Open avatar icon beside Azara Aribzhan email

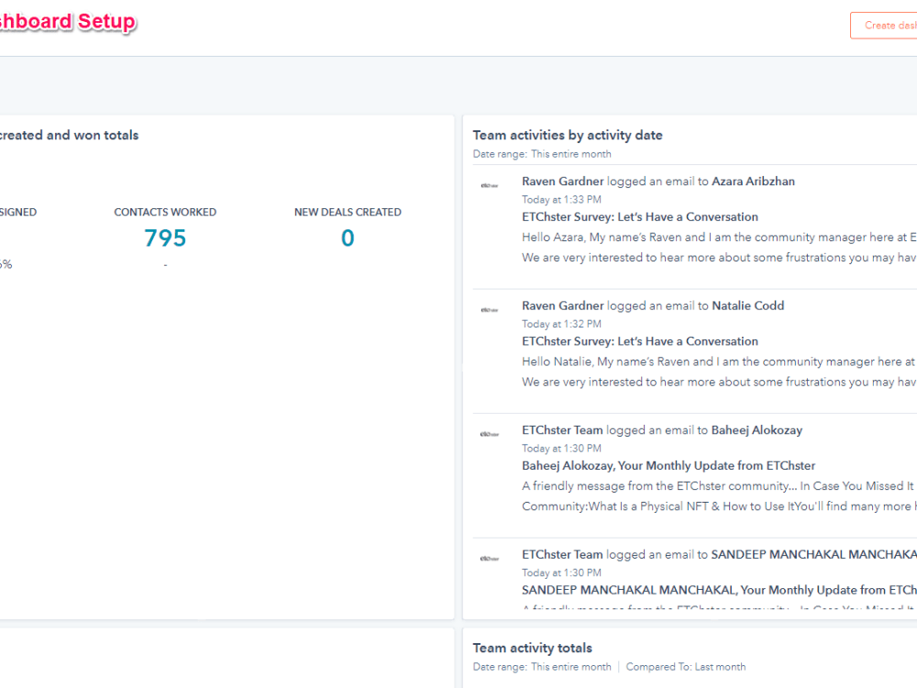490,185
